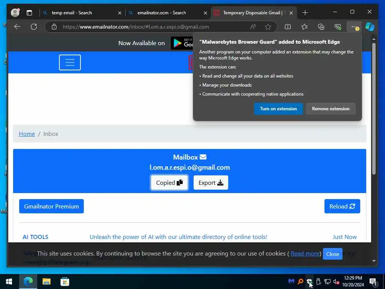Click the muted volume tray icon

[x=336, y=281]
